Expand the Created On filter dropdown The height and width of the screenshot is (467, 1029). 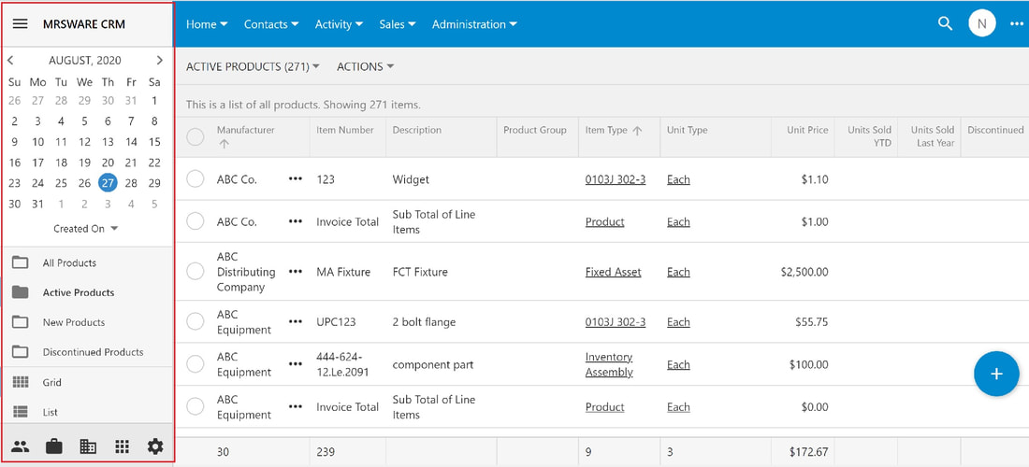(85, 229)
